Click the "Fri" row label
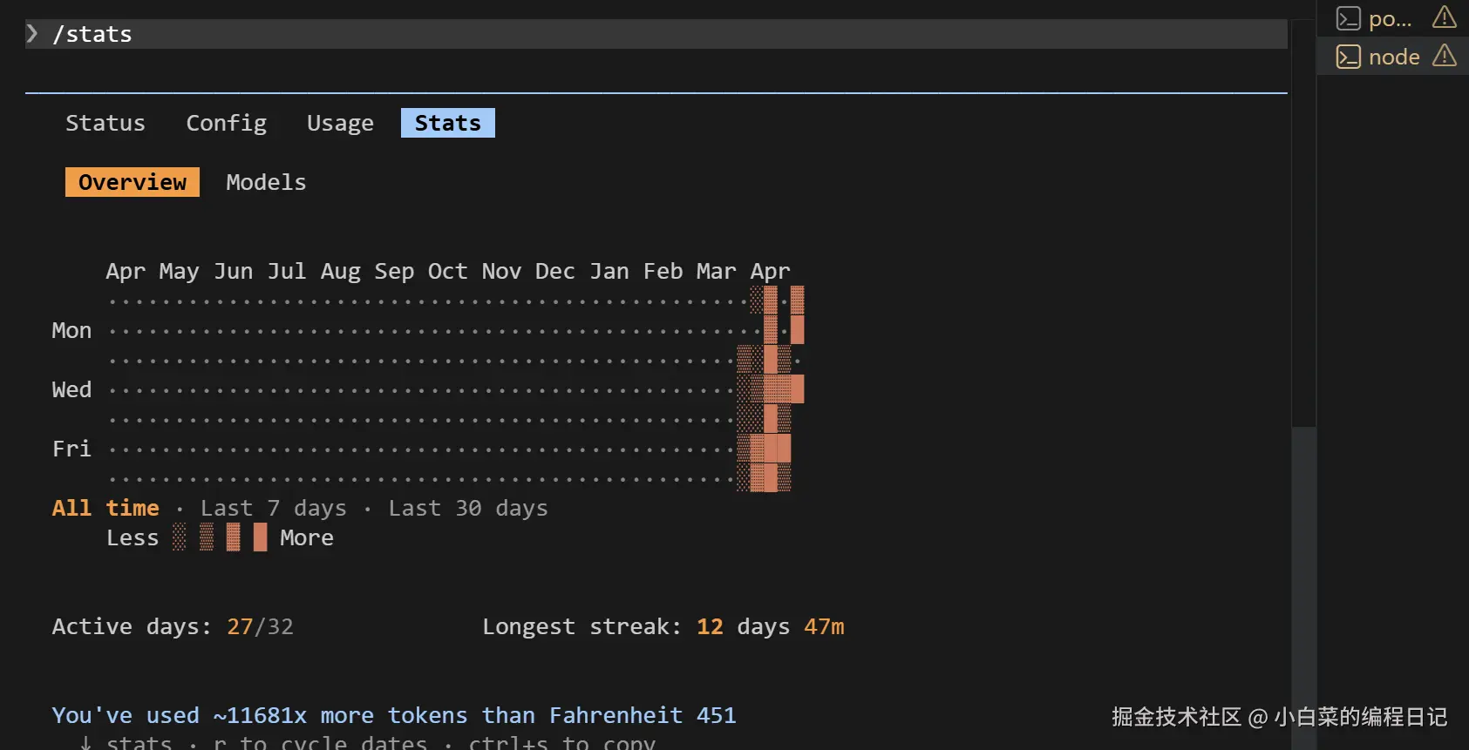Image resolution: width=1469 pixels, height=750 pixels. [71, 449]
